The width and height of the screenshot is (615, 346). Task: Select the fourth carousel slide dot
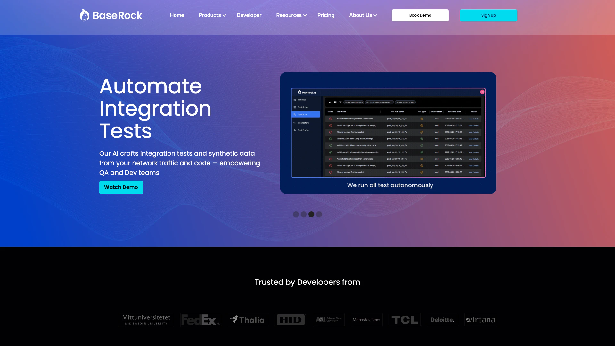319,214
